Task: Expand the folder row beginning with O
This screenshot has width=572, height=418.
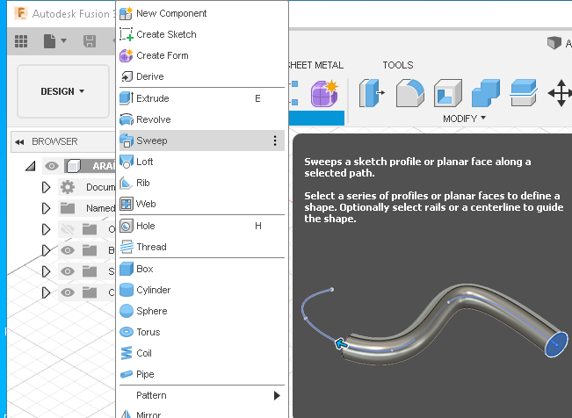Action: coord(46,230)
